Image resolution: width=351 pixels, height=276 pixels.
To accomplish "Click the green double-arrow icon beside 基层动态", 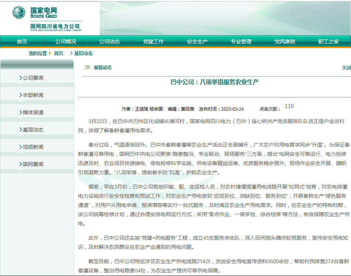I will [88, 67].
